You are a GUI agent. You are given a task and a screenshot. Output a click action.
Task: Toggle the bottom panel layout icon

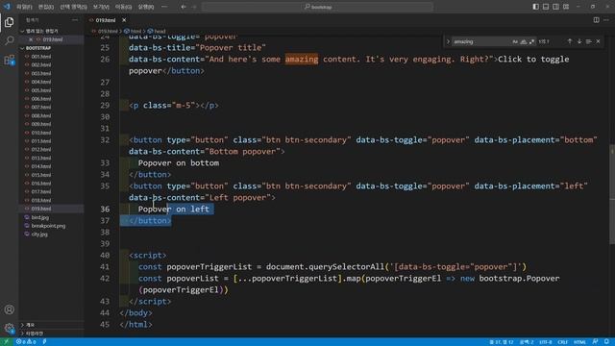546,7
